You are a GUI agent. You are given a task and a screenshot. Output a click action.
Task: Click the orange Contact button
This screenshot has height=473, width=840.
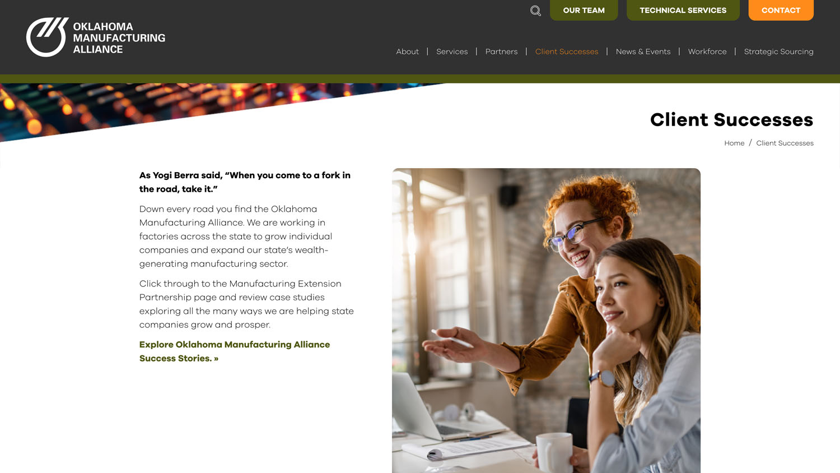pos(781,10)
